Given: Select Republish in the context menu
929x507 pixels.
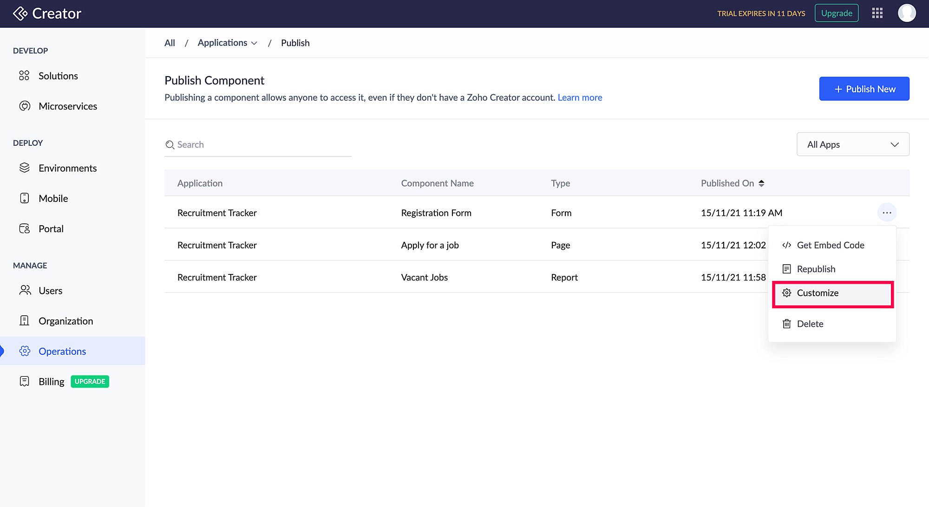Looking at the screenshot, I should pos(816,269).
